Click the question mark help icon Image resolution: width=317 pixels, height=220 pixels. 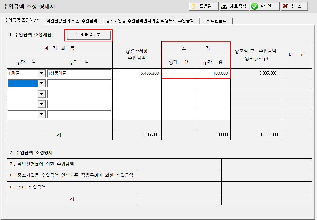194,6
